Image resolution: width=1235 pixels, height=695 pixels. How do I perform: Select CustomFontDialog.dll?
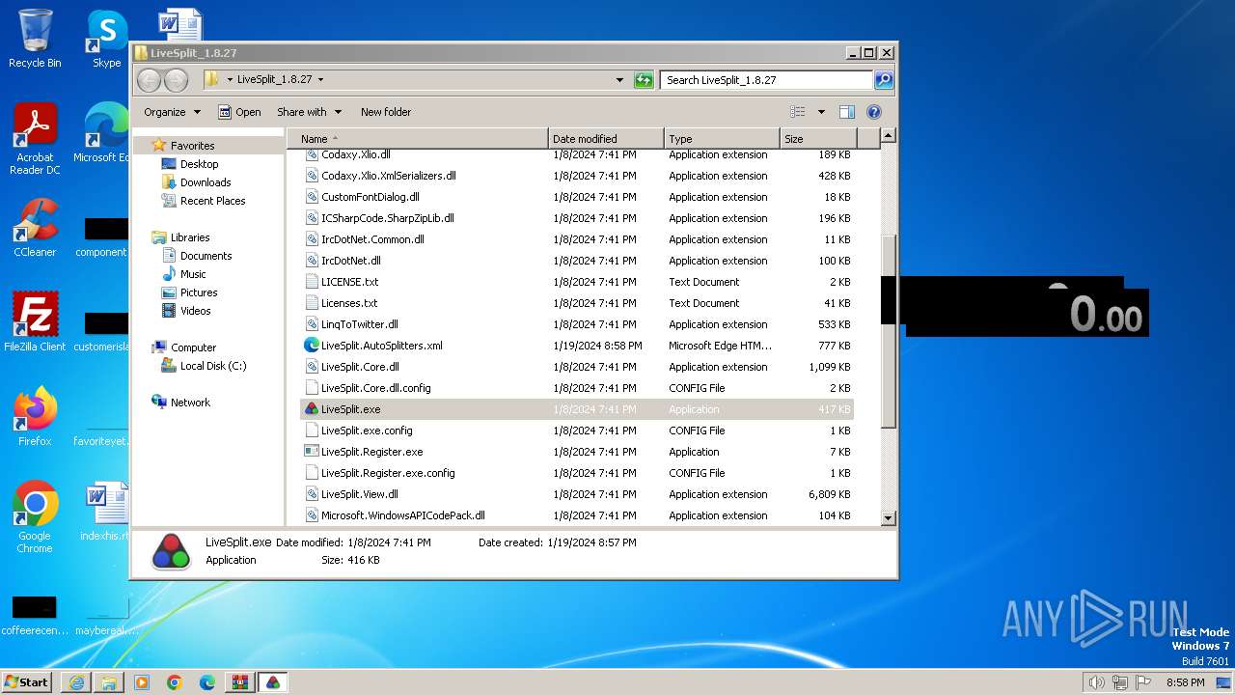577,197
